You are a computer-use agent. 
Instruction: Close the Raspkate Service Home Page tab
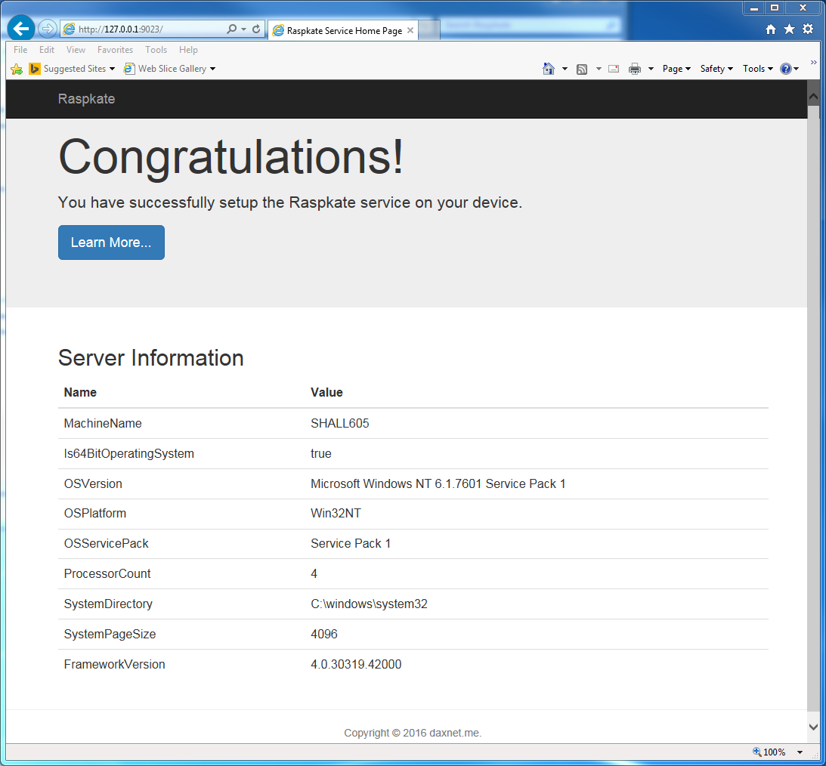410,30
